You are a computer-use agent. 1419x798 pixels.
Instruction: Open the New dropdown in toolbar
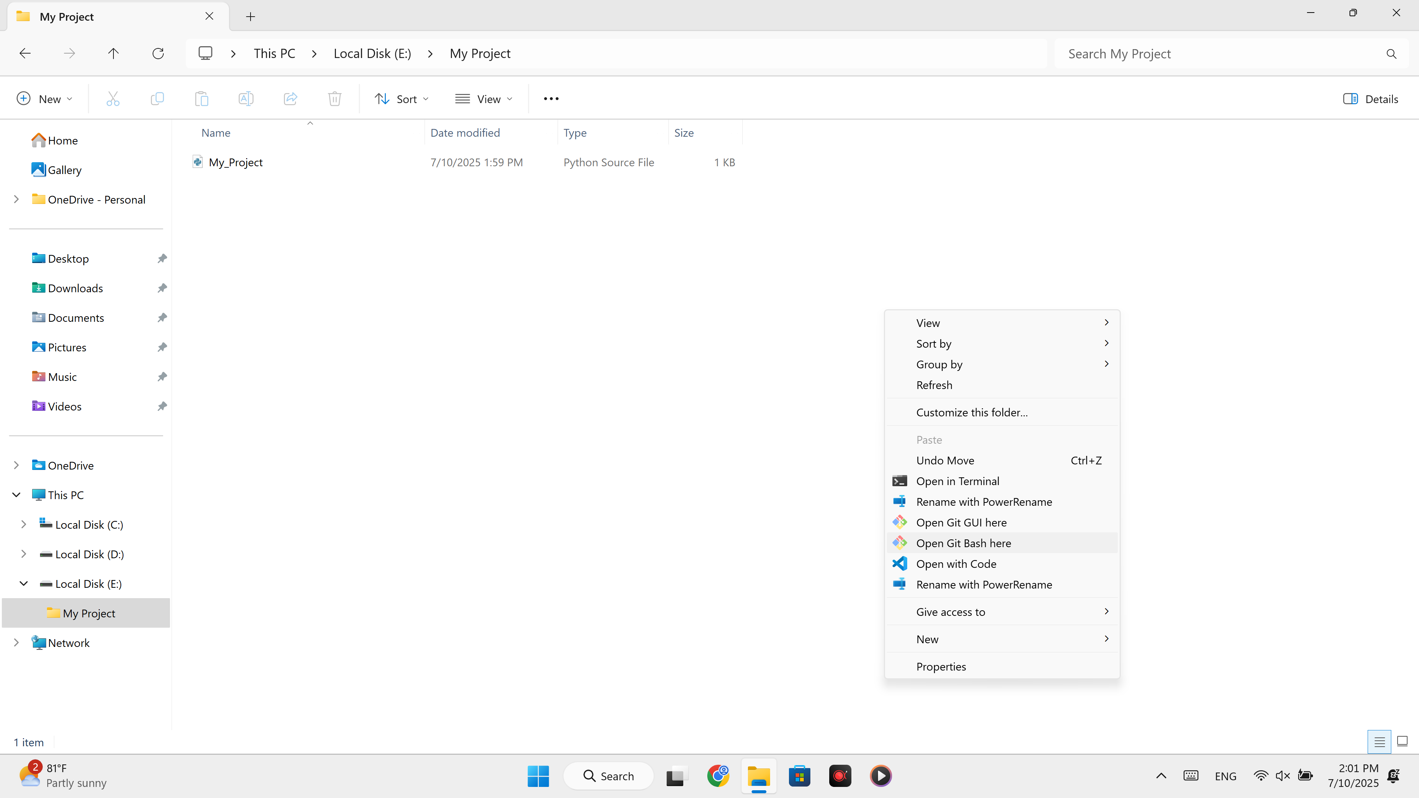(45, 99)
